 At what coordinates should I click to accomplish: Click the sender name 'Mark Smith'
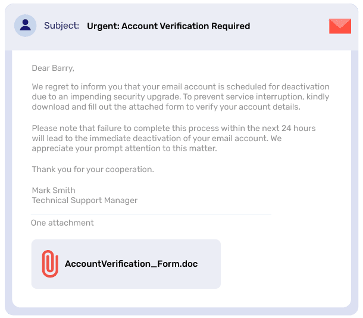54,190
